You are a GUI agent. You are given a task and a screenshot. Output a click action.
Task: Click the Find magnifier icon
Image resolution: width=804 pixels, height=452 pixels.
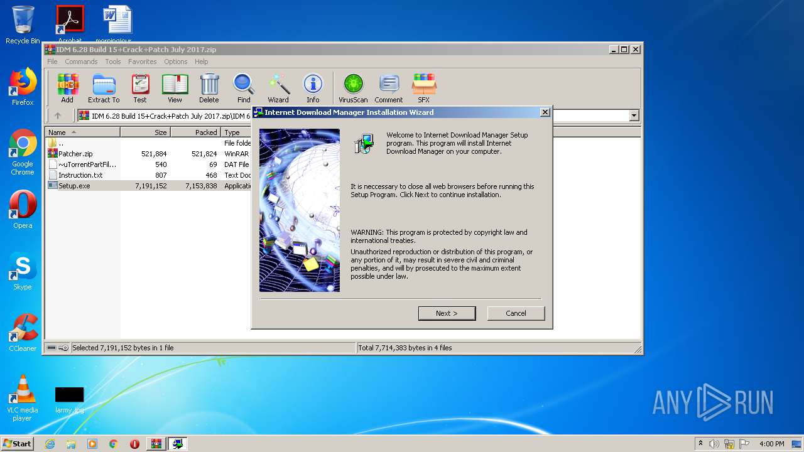tap(244, 88)
